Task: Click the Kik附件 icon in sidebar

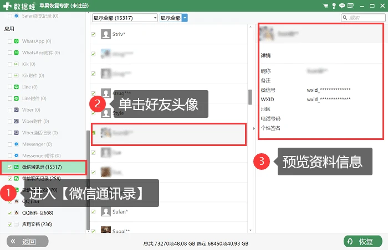Action: point(16,76)
